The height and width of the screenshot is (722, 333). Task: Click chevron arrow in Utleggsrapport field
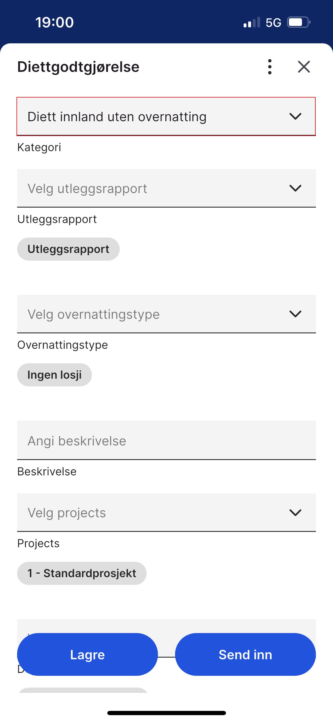(295, 188)
